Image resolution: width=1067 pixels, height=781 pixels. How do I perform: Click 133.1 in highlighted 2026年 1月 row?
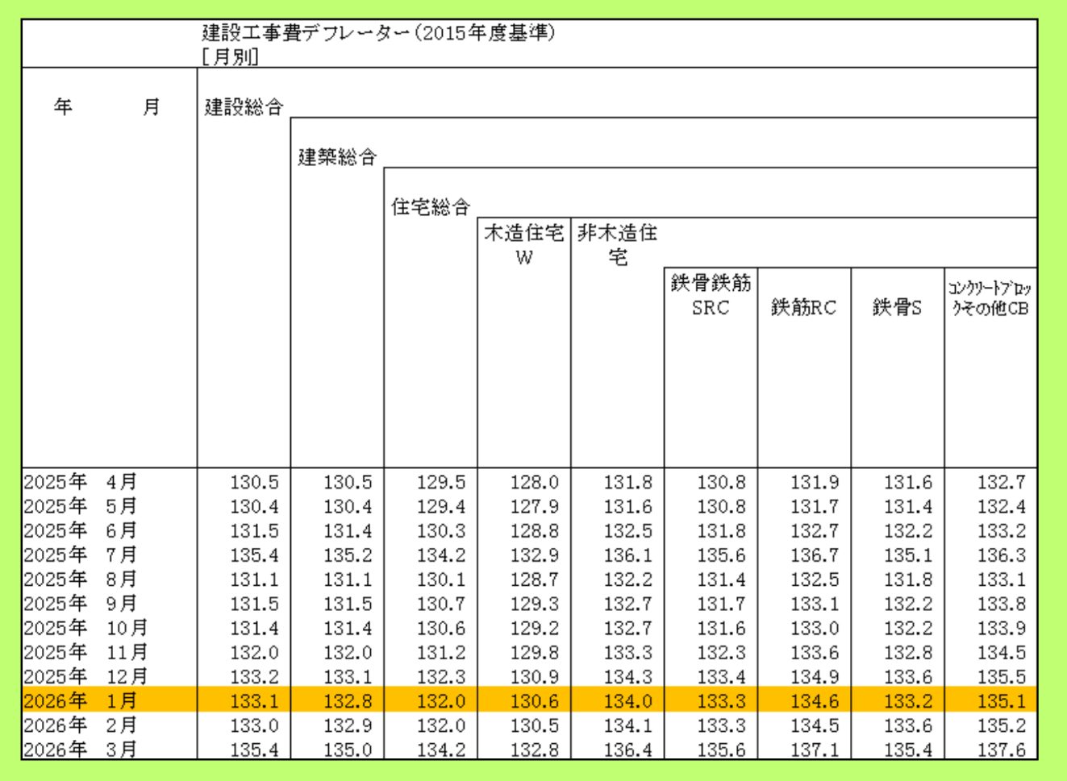tap(254, 701)
